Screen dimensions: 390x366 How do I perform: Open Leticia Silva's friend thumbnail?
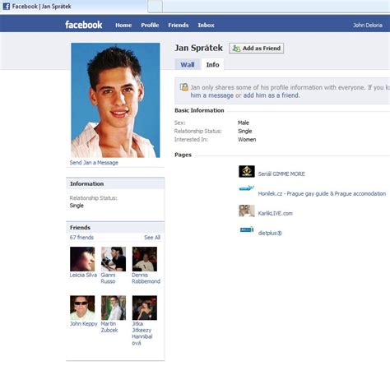[x=82, y=259]
